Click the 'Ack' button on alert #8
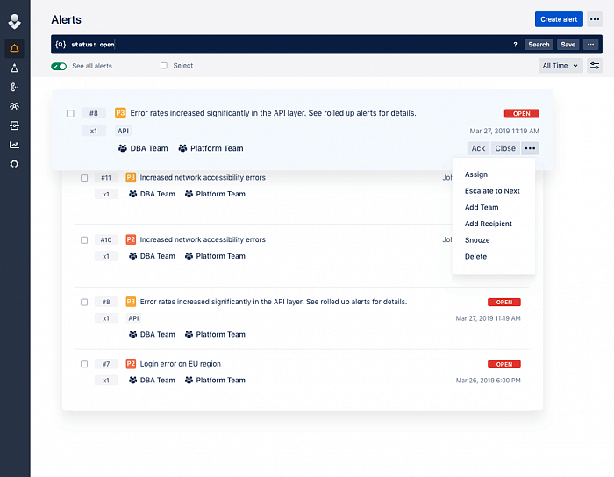The width and height of the screenshot is (614, 477). [x=478, y=148]
